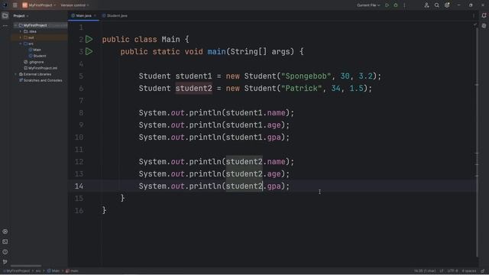Open MyFirstProject project dropdown
The width and height of the screenshot is (489, 275).
click(x=39, y=5)
